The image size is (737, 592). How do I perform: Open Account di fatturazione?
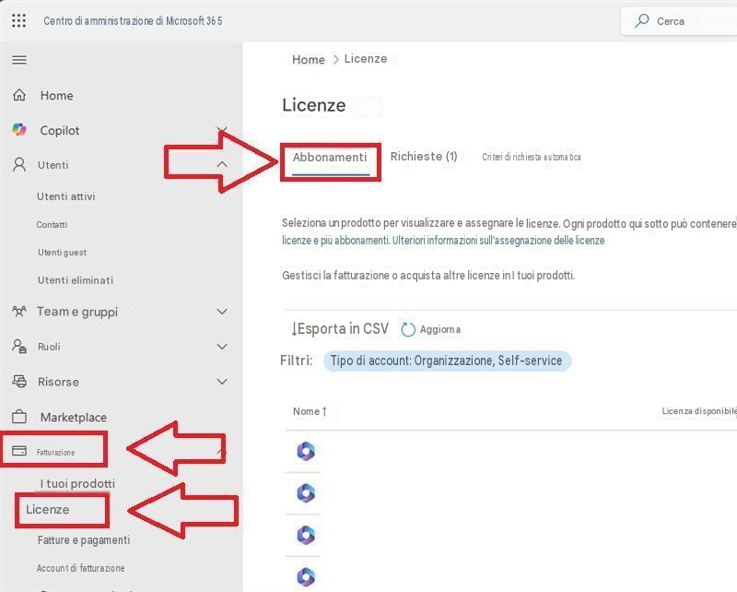click(x=81, y=568)
